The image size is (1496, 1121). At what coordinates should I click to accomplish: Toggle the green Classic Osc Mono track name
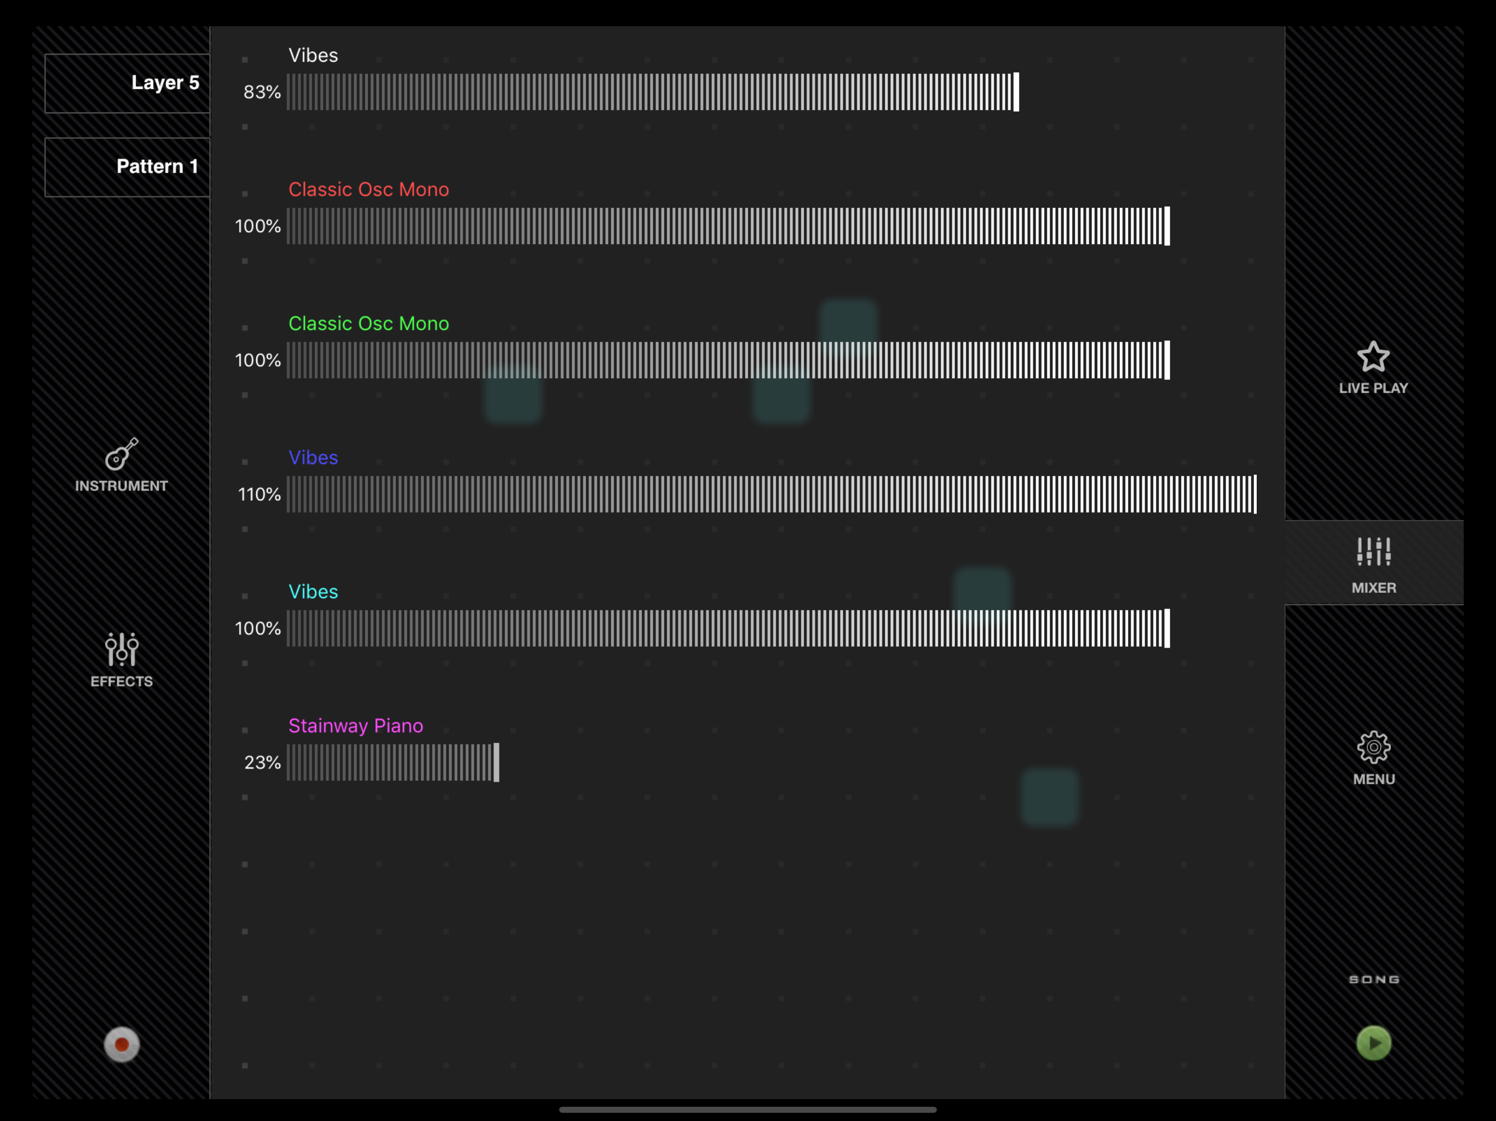(369, 323)
